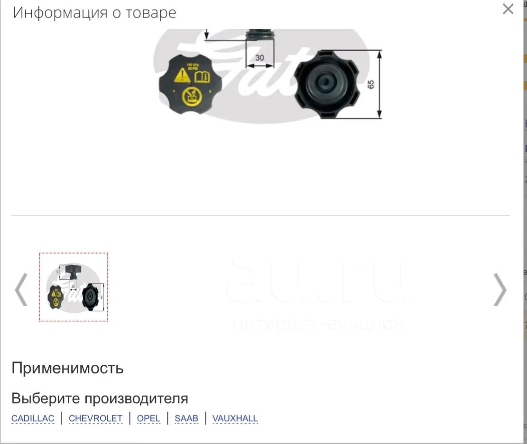This screenshot has width=527, height=444.
Task: Click the round yellow prohibition symbol on cap
Action: pyautogui.click(x=192, y=96)
